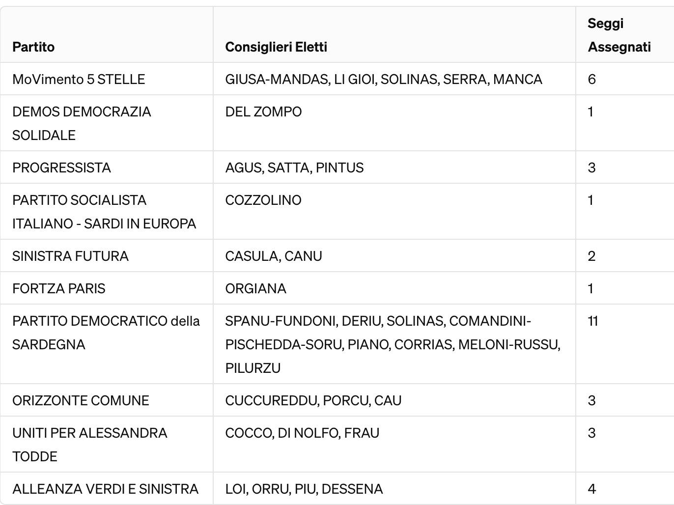
Task: Click the SINISTRA FUTURA party cell
Action: (x=70, y=256)
